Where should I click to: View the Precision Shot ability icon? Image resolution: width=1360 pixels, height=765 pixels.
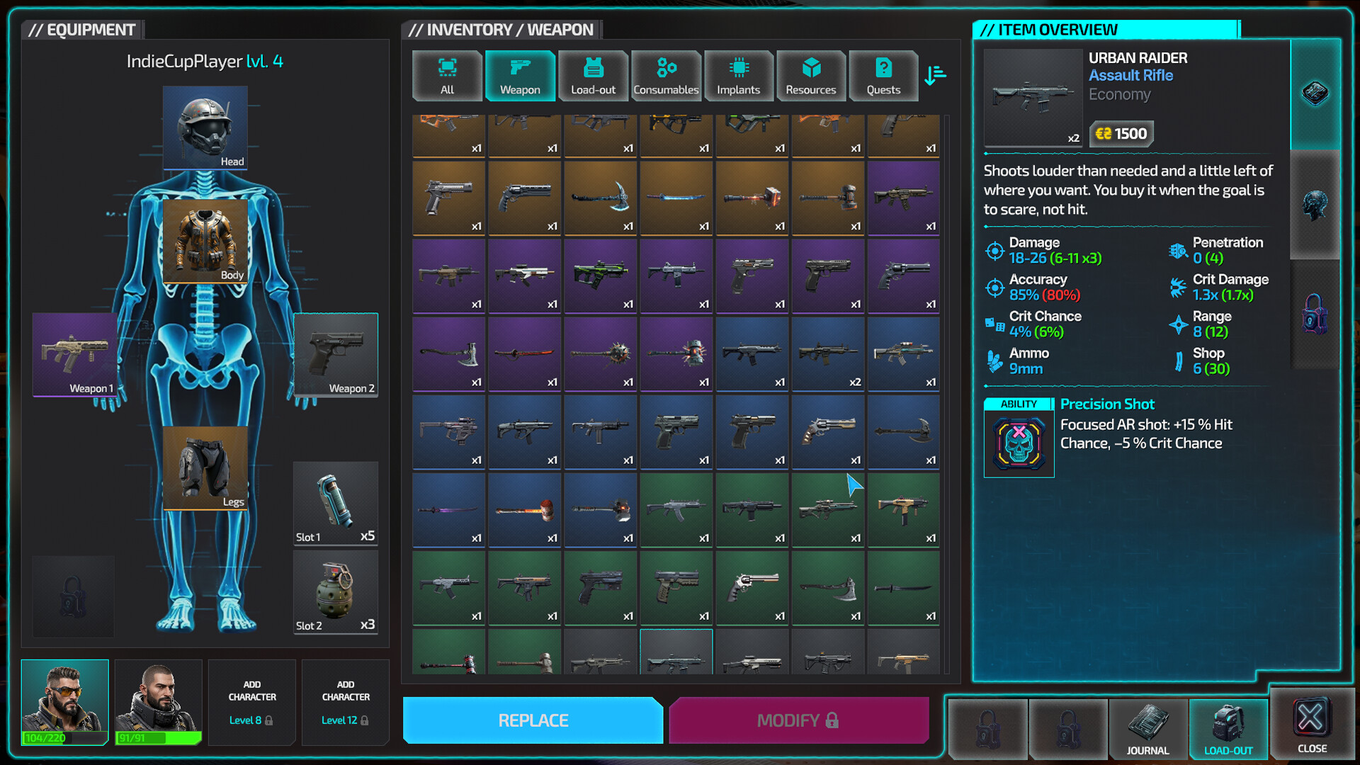pyautogui.click(x=1019, y=443)
